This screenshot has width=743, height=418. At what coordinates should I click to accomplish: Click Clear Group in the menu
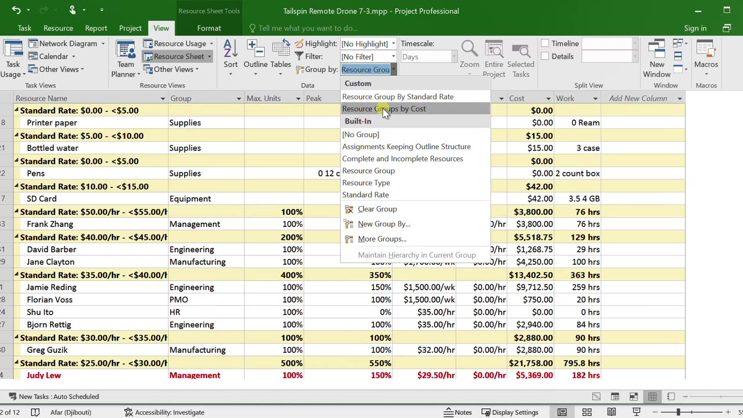(x=377, y=209)
